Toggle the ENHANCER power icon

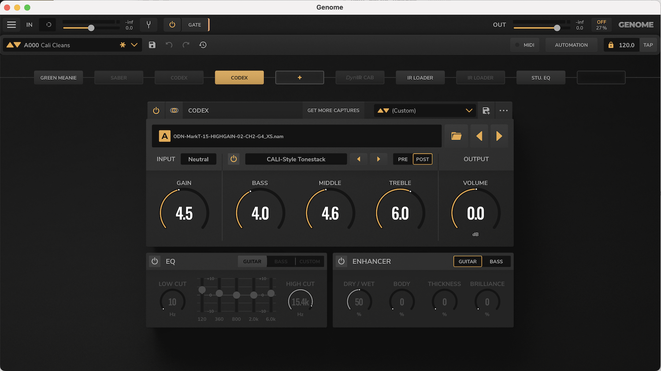point(342,261)
